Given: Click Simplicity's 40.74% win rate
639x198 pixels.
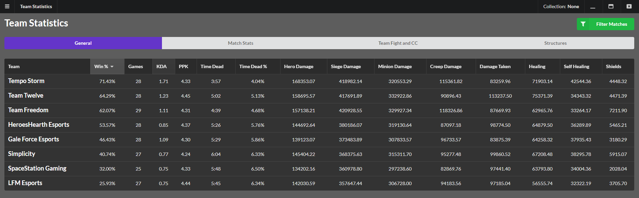Looking at the screenshot, I should tap(107, 154).
